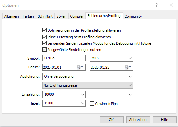The width and height of the screenshot is (178, 127).
Task: Switch to the Compiler tab
Action: [77, 16]
